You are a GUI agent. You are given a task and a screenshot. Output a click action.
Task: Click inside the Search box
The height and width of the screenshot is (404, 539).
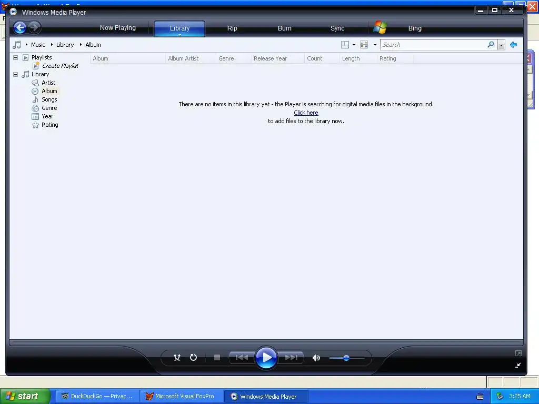pyautogui.click(x=433, y=45)
